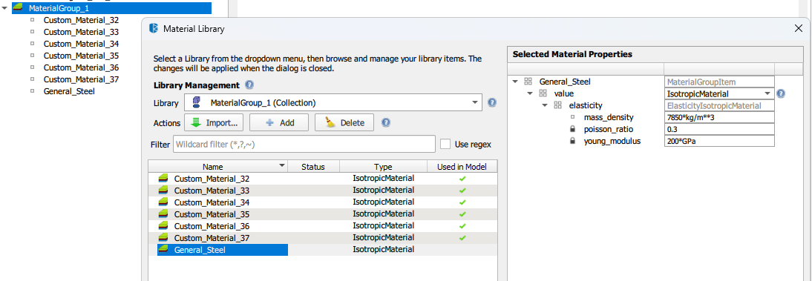Click the green checkmark for Custom_Material_34
This screenshot has width=812, height=281.
pyautogui.click(x=462, y=202)
